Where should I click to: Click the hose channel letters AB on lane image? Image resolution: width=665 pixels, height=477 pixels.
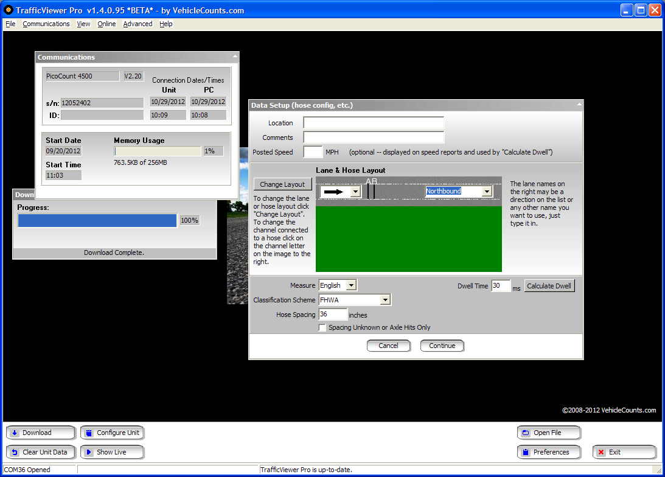tap(372, 181)
